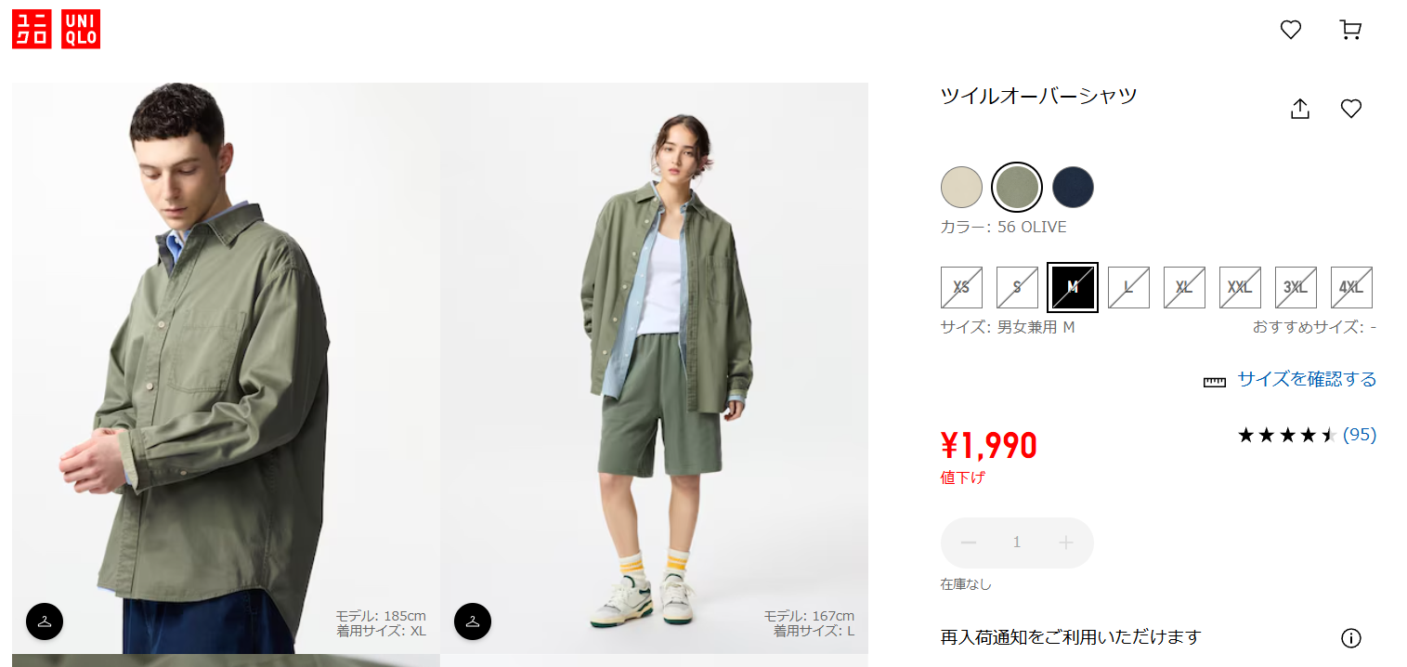Screen dimensions: 1407x667
Task: Increase quantity with plus button
Action: [1065, 543]
